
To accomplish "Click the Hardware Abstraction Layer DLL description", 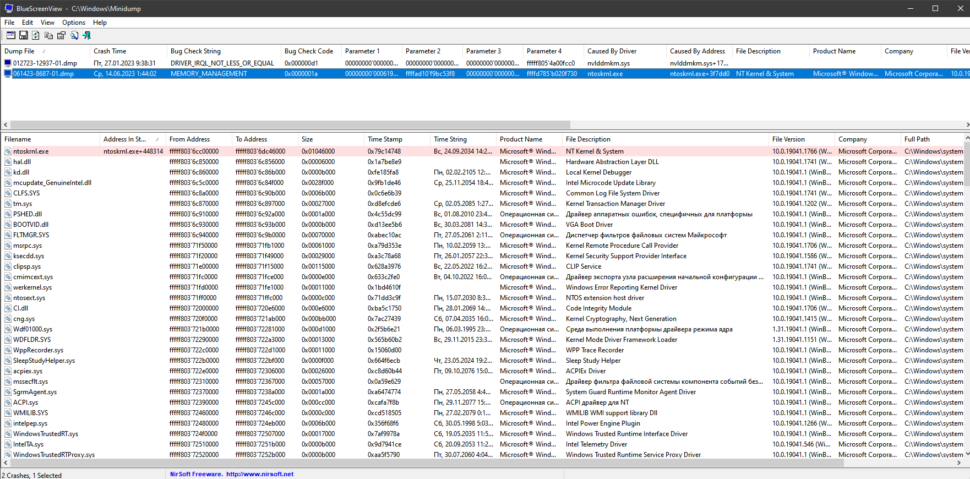I will click(612, 162).
